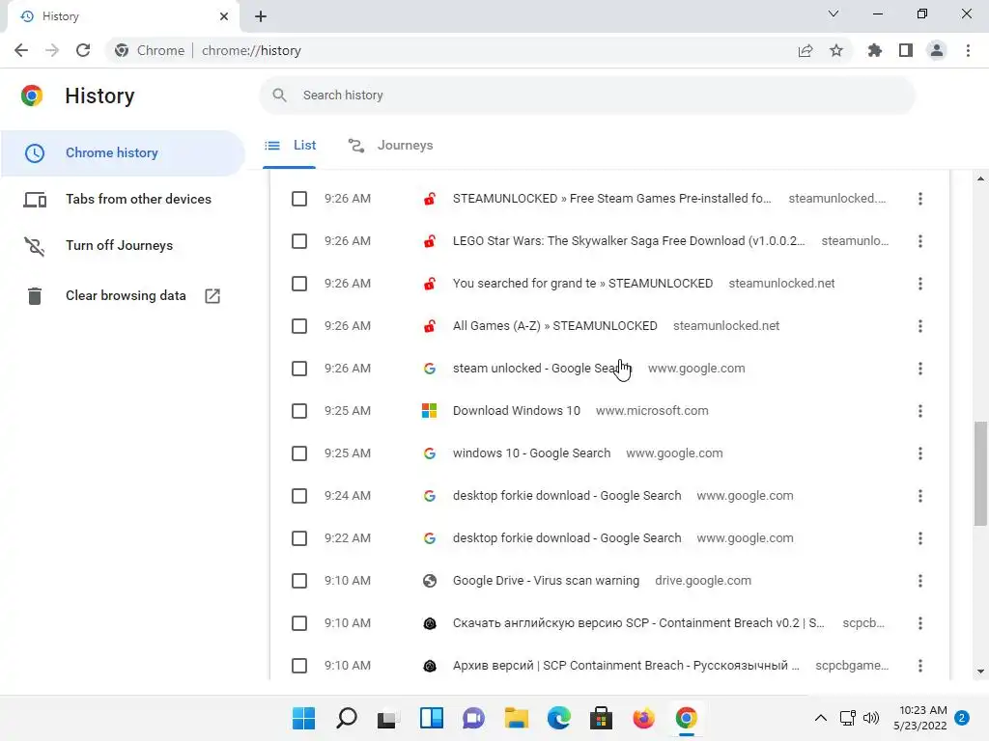Check the steam unlocked Google Search entry
The height and width of the screenshot is (741, 989).
(x=299, y=369)
